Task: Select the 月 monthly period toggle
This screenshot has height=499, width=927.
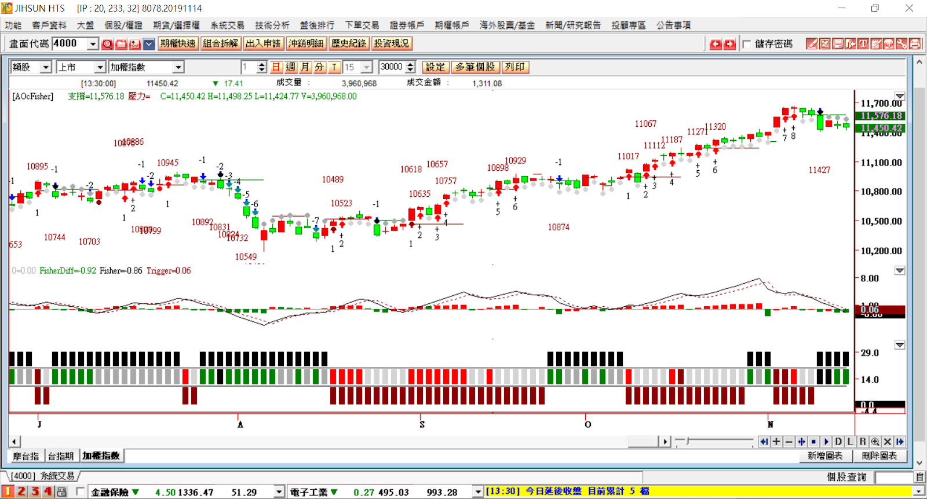Action: click(x=305, y=67)
